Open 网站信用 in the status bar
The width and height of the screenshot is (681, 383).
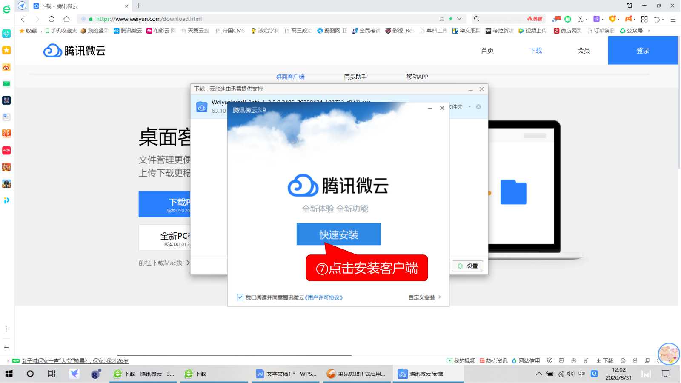tap(526, 360)
